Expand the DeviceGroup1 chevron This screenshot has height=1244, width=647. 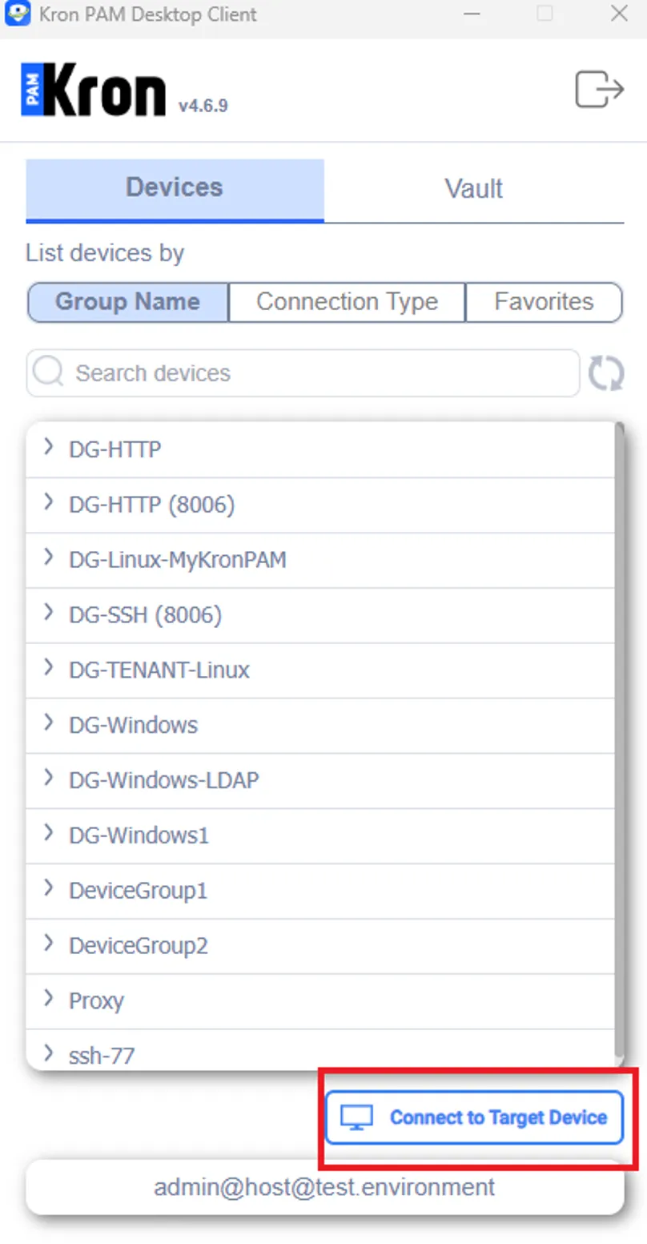click(x=49, y=888)
